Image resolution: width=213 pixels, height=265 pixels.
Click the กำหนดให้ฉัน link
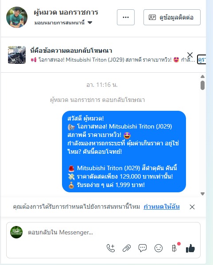pyautogui.click(x=162, y=207)
